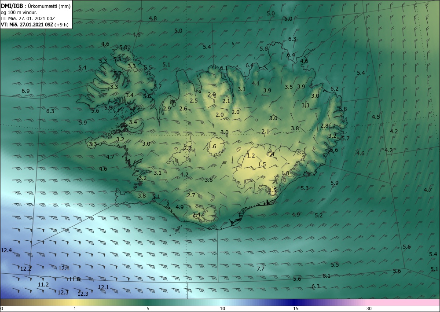Click the 11.2 value label
The height and width of the screenshot is (312, 440).
pyautogui.click(x=43, y=285)
